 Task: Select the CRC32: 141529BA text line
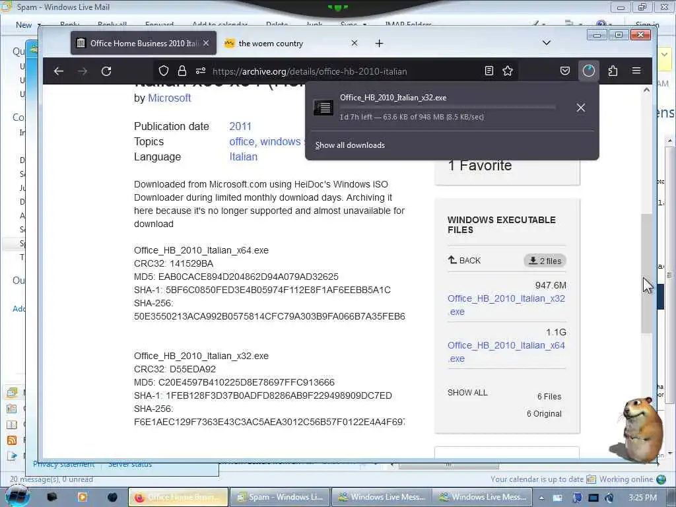pyautogui.click(x=174, y=263)
